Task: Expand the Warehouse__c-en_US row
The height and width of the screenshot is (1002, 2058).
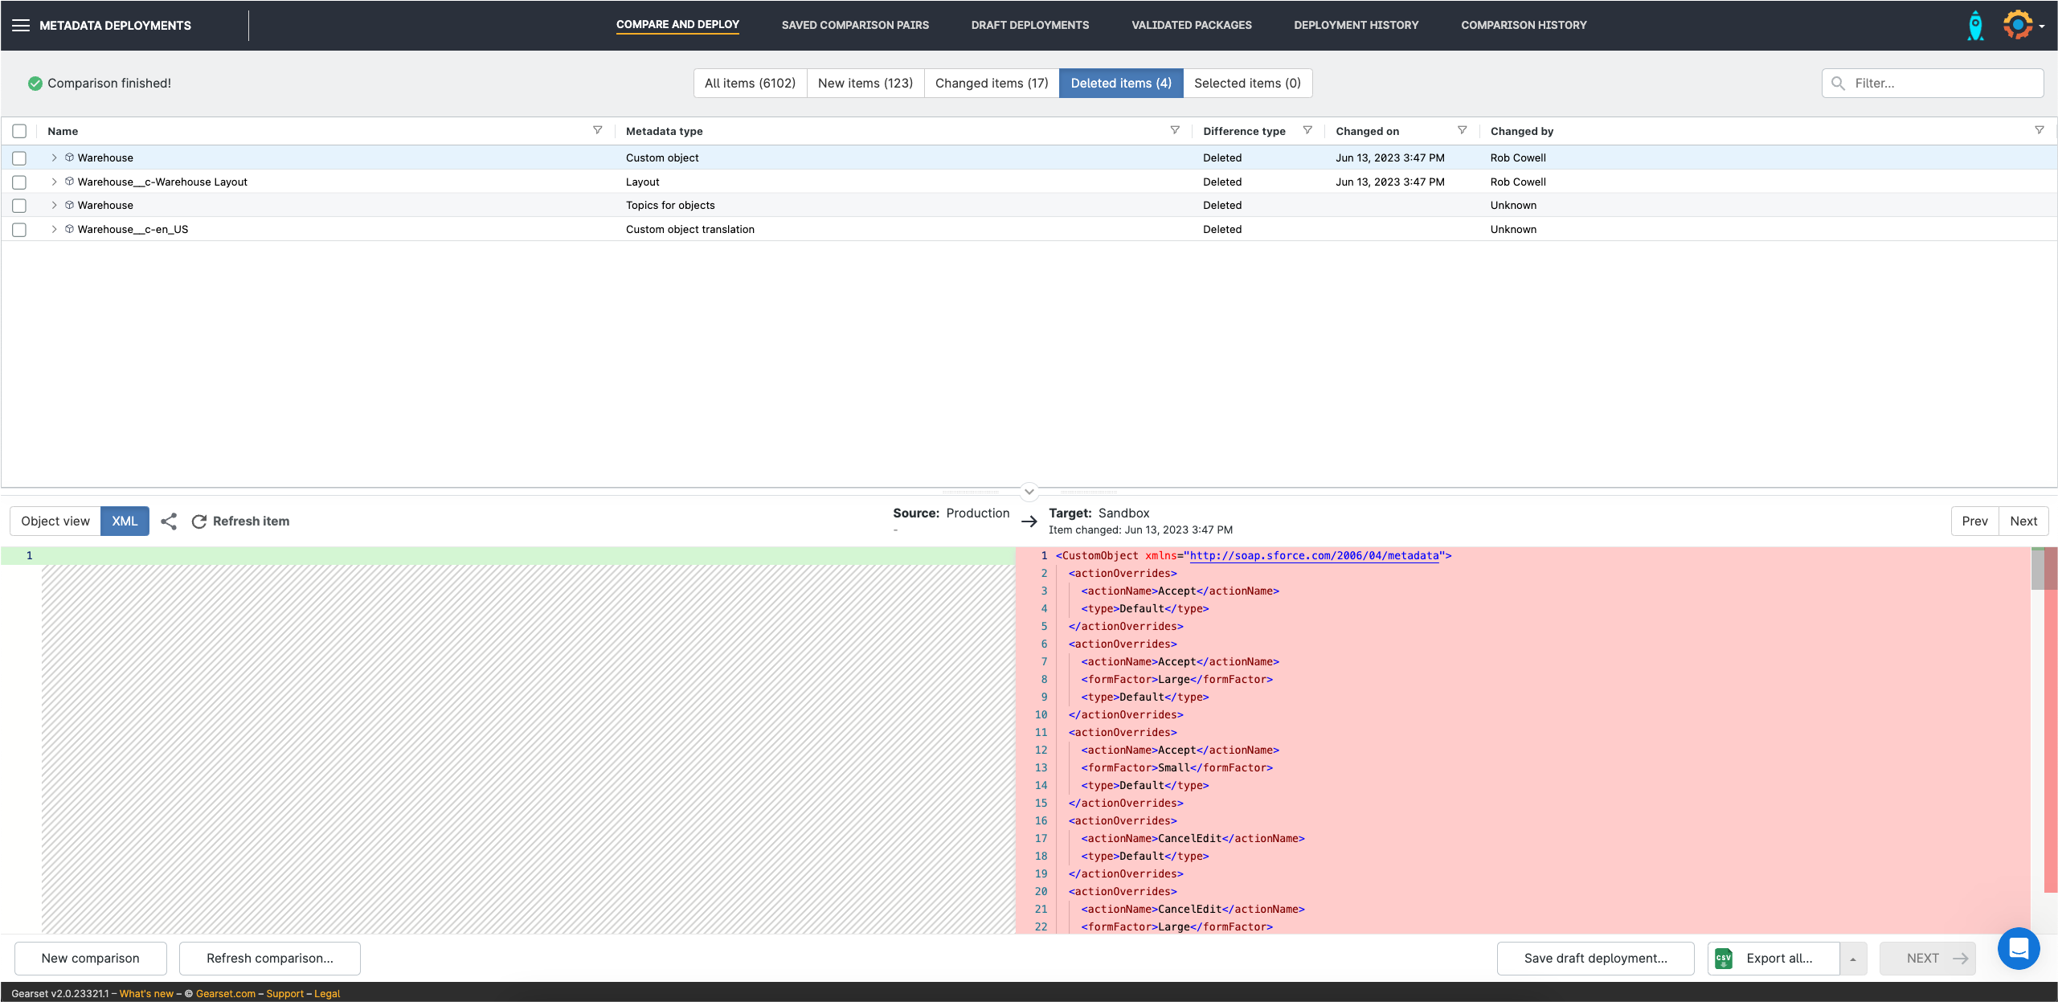Action: 54,230
